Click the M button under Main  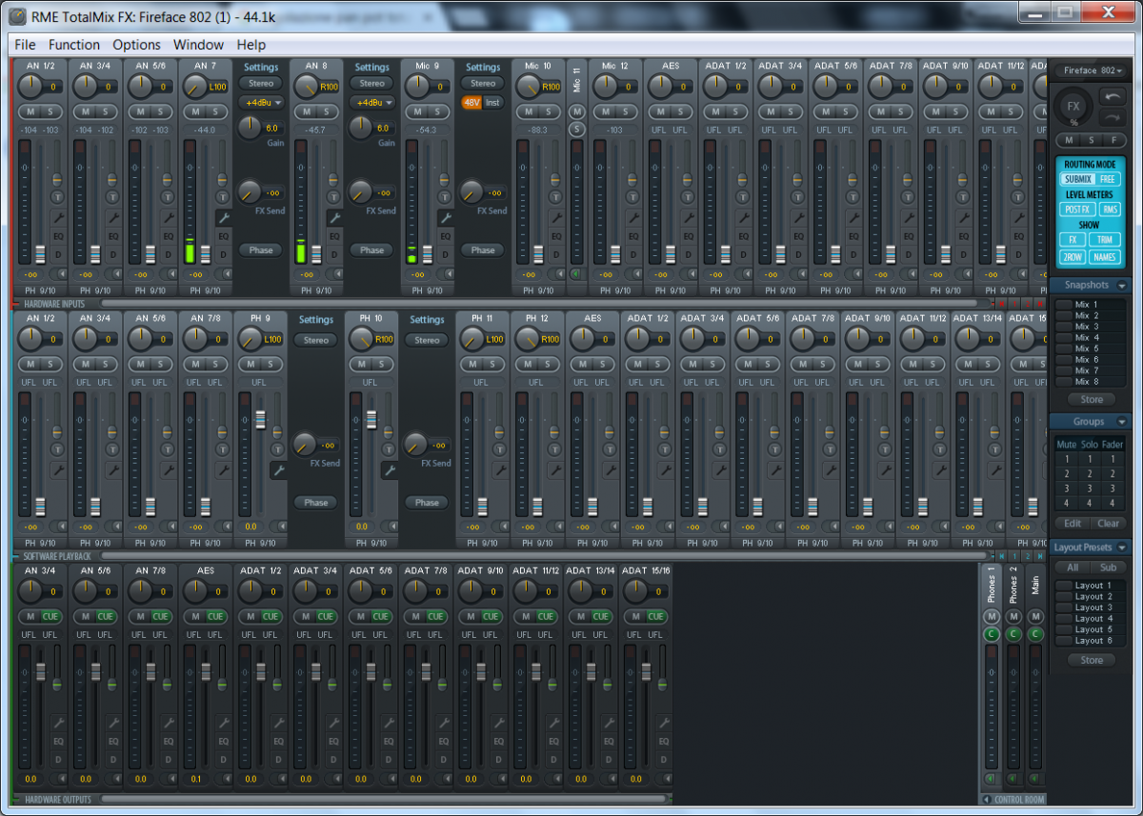click(x=1035, y=617)
